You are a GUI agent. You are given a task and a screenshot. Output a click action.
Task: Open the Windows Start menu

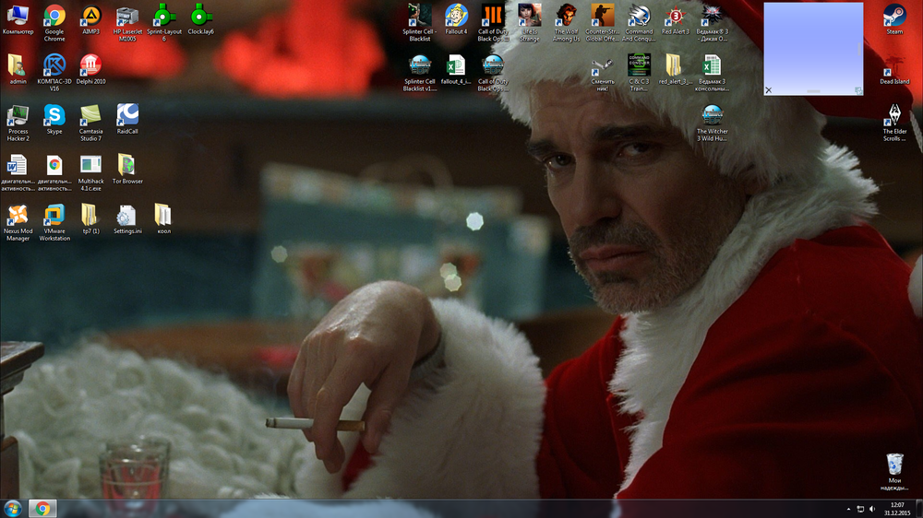pos(14,509)
